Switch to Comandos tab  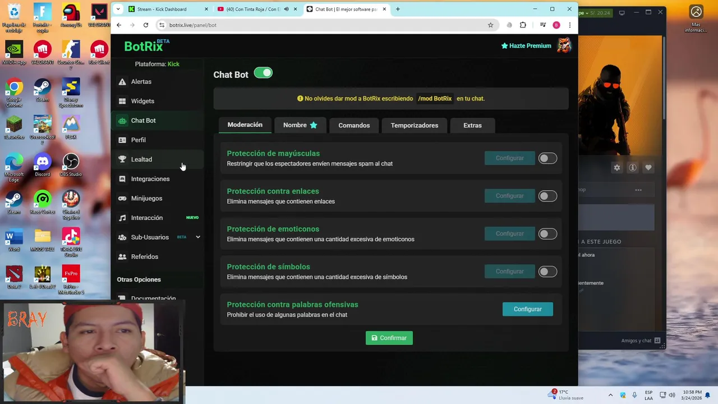[x=354, y=125]
